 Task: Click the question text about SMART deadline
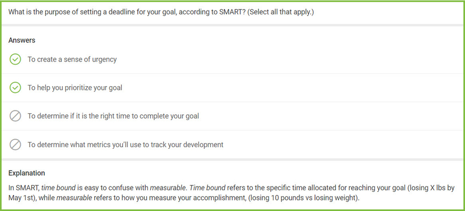click(161, 13)
